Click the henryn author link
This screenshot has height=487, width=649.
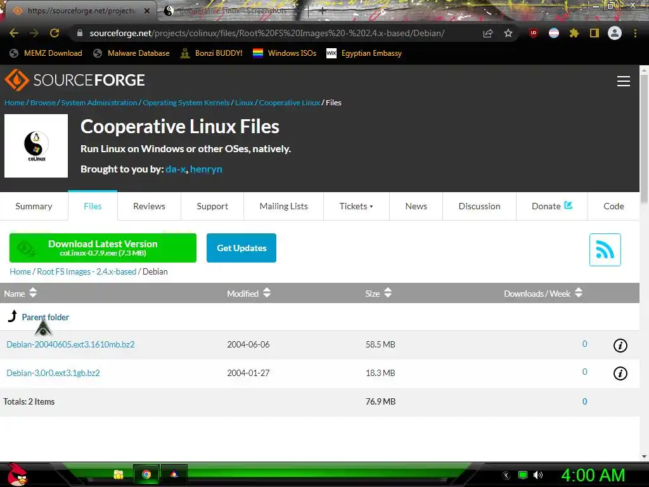pyautogui.click(x=206, y=169)
